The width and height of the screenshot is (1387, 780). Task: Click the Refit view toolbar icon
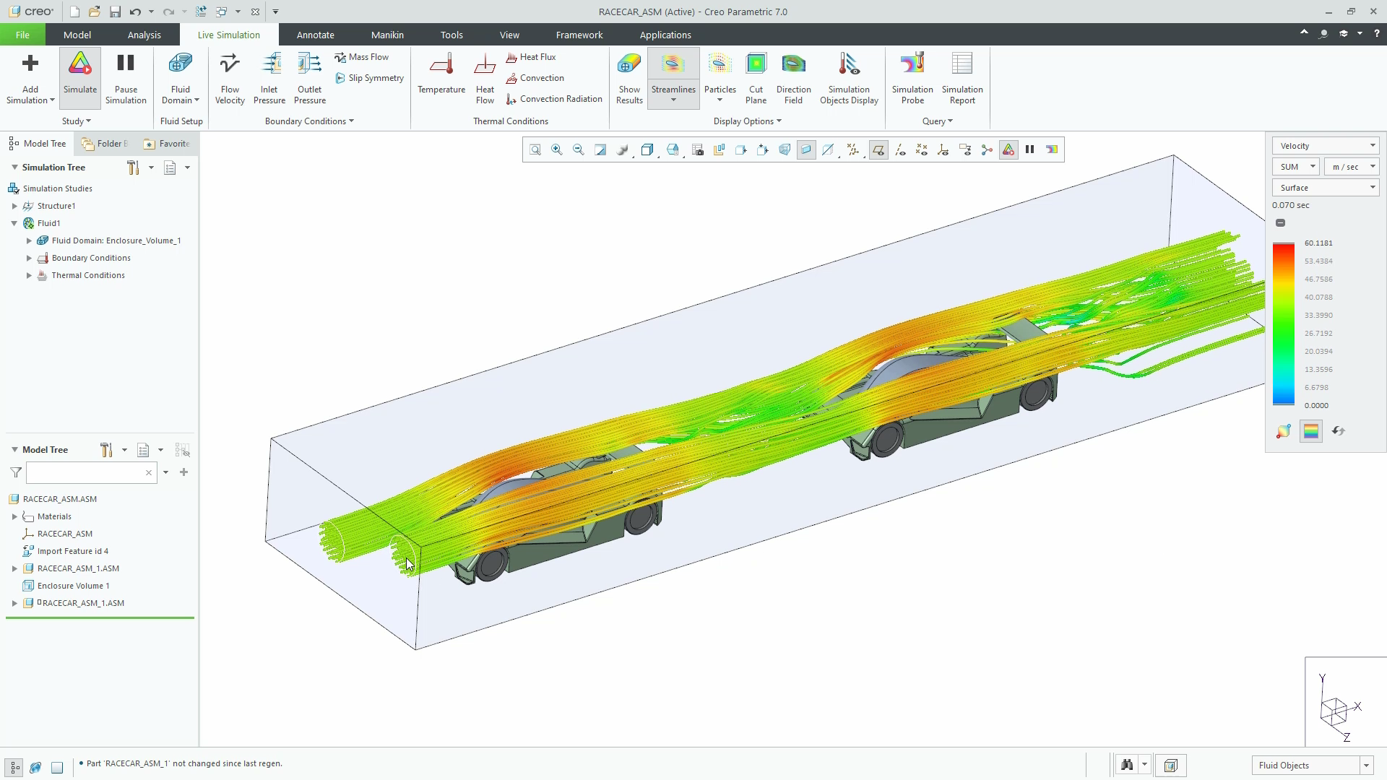click(x=535, y=149)
